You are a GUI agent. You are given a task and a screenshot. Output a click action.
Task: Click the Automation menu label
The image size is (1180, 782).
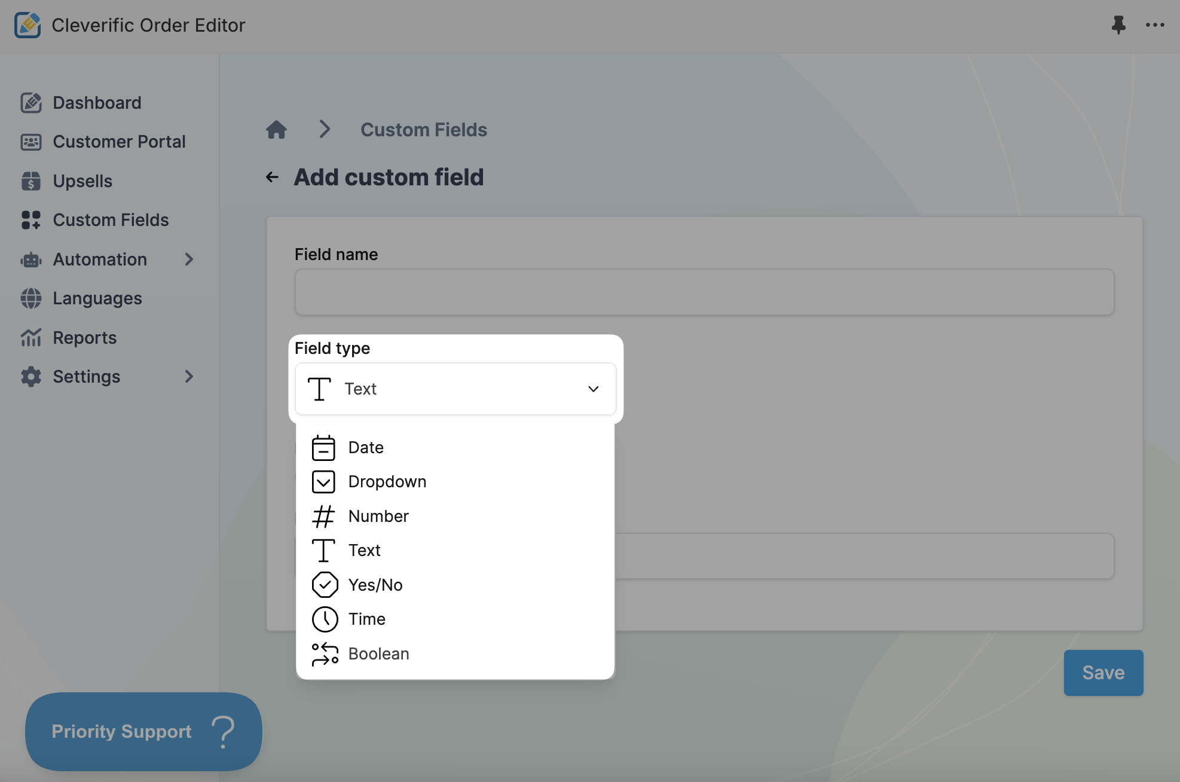100,259
